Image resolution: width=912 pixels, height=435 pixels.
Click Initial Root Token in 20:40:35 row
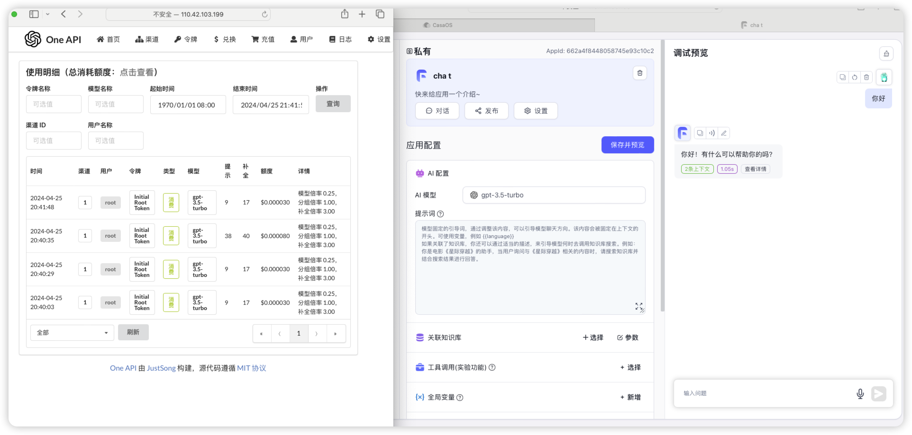[x=142, y=236]
